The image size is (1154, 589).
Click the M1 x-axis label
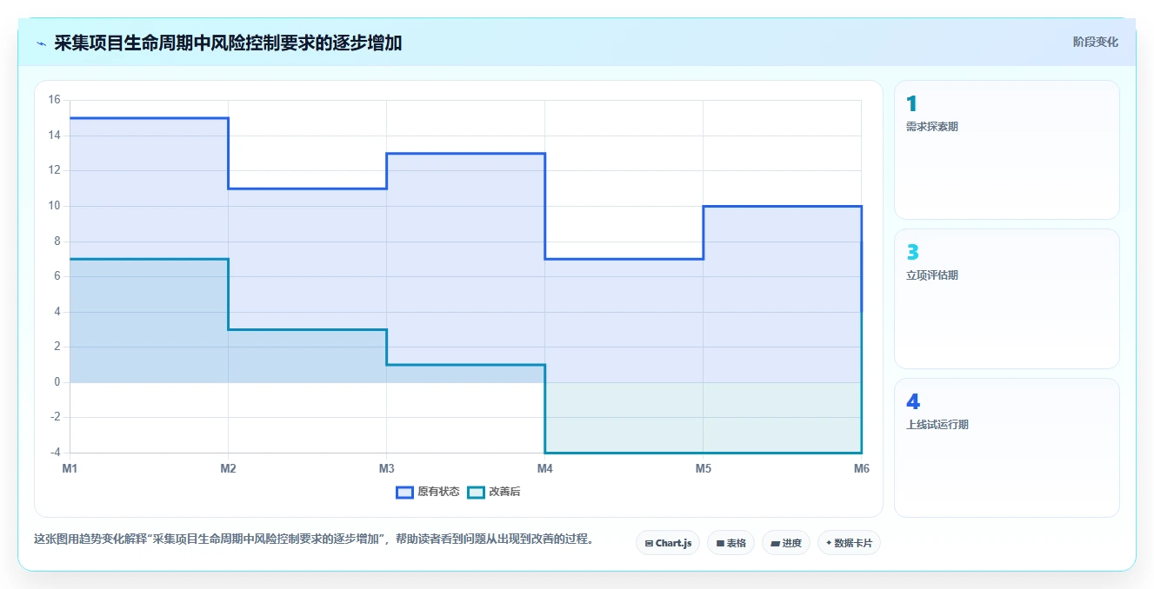pos(70,468)
